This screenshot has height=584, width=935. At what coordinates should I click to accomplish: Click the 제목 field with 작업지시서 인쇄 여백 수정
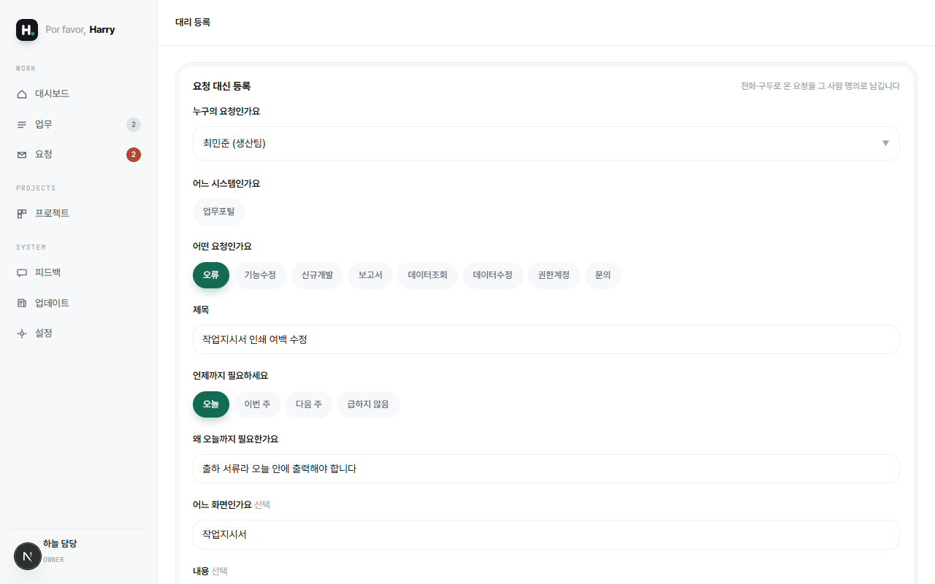pos(546,339)
